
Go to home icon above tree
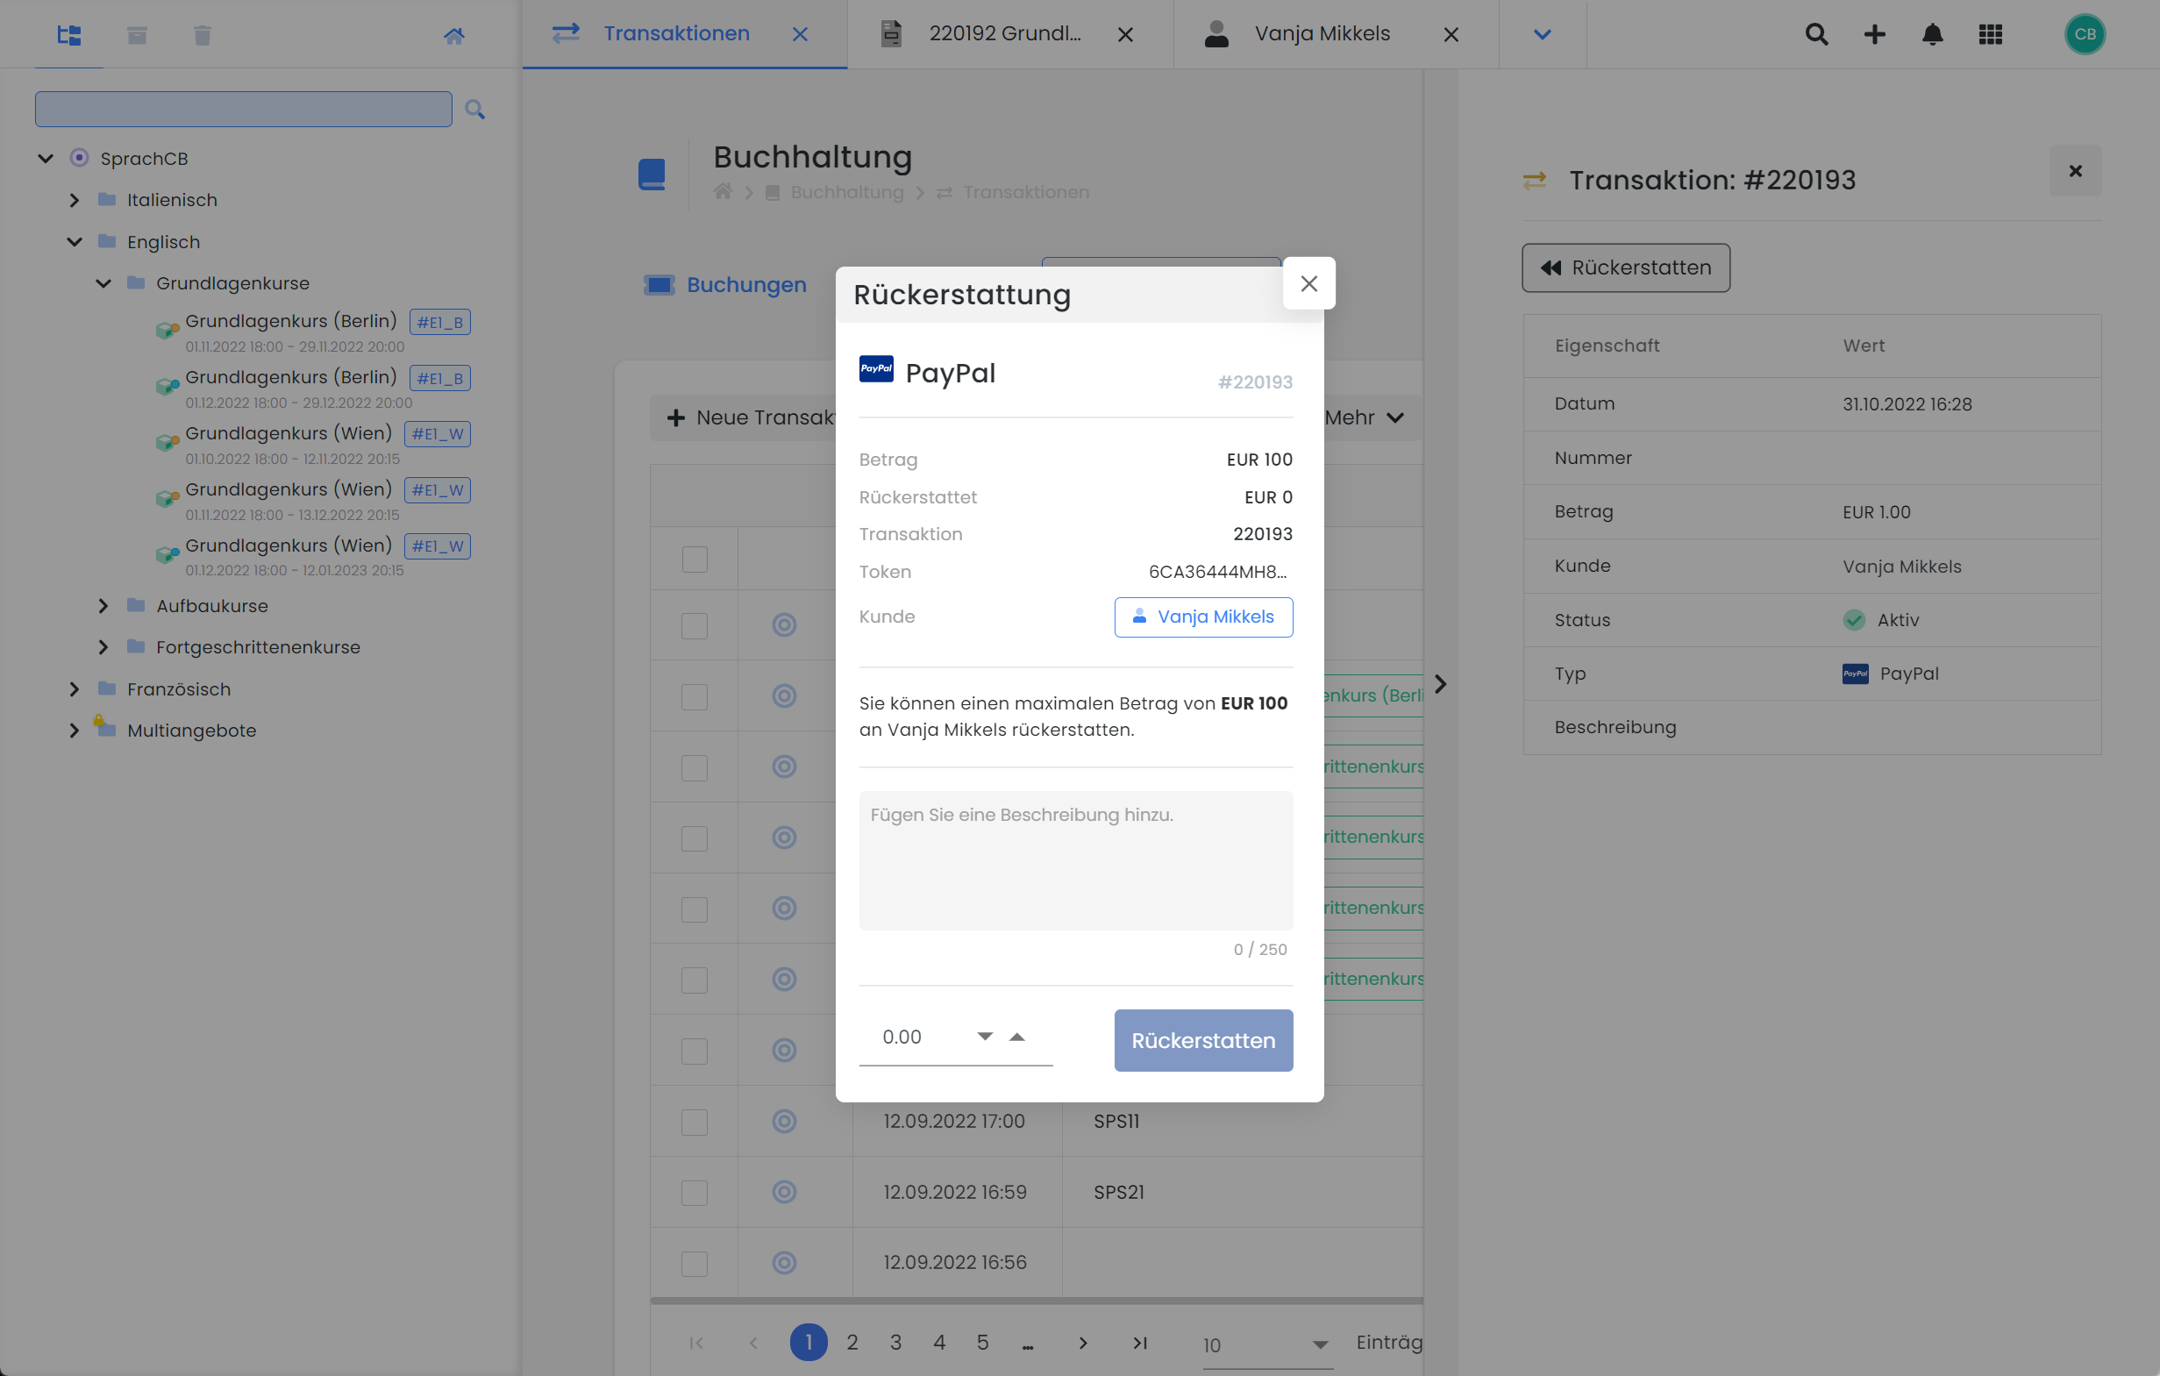coord(454,36)
